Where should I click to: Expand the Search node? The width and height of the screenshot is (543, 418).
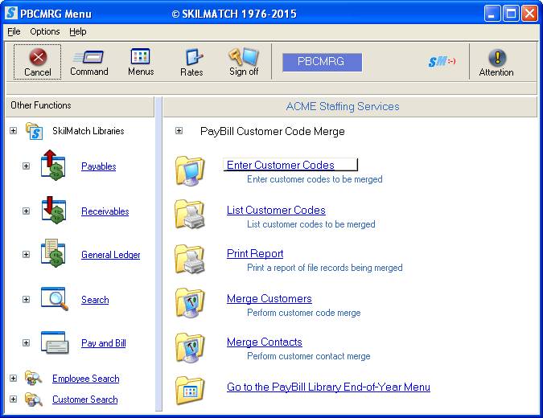pos(26,299)
